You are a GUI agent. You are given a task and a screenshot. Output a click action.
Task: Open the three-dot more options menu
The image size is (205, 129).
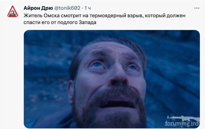pyautogui.click(x=197, y=8)
